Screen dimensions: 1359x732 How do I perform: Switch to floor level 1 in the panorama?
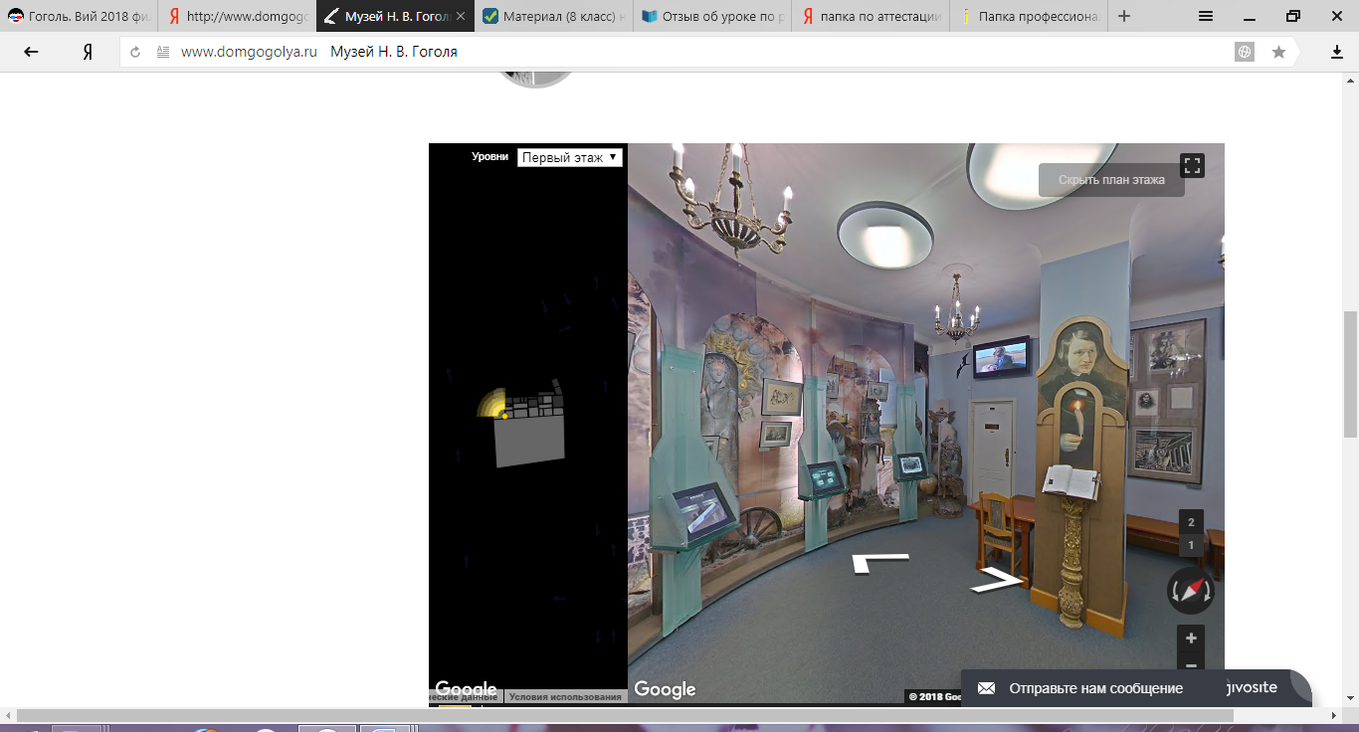(x=1191, y=545)
